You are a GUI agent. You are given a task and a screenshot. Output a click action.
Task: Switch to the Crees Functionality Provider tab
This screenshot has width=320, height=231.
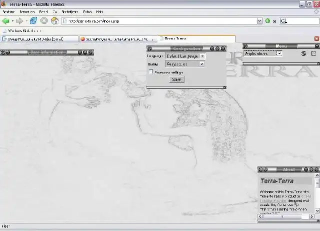pyautogui.click(x=39, y=39)
